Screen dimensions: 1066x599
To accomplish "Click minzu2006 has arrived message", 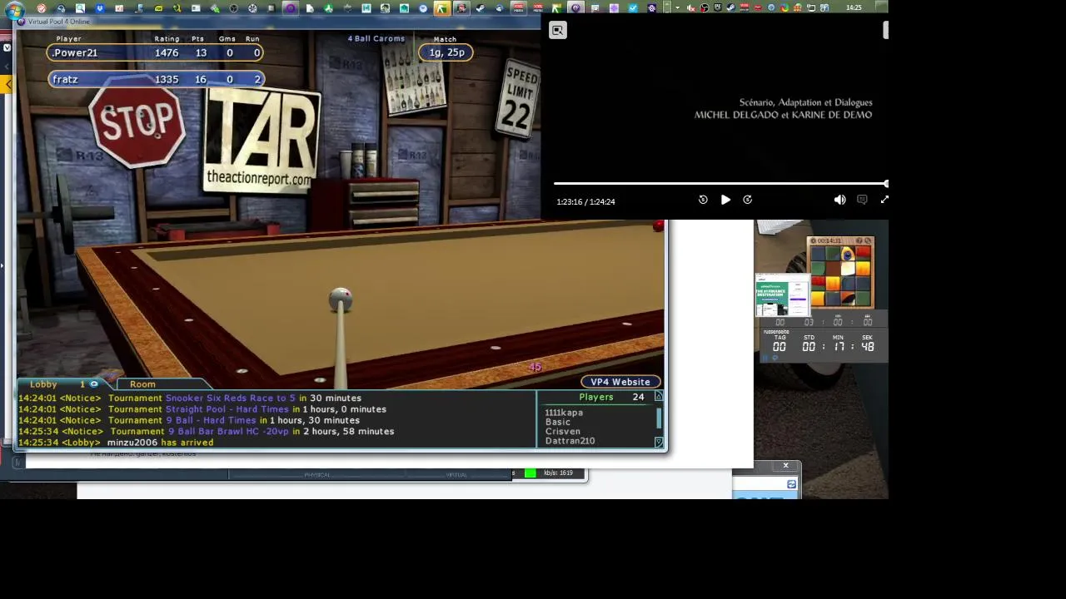I will (x=160, y=443).
